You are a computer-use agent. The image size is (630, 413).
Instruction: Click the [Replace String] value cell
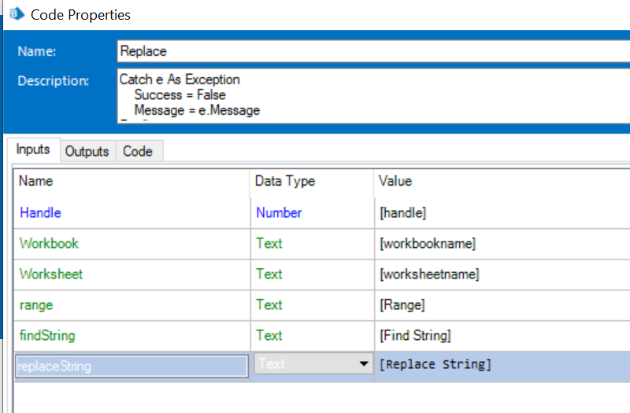[x=501, y=366]
